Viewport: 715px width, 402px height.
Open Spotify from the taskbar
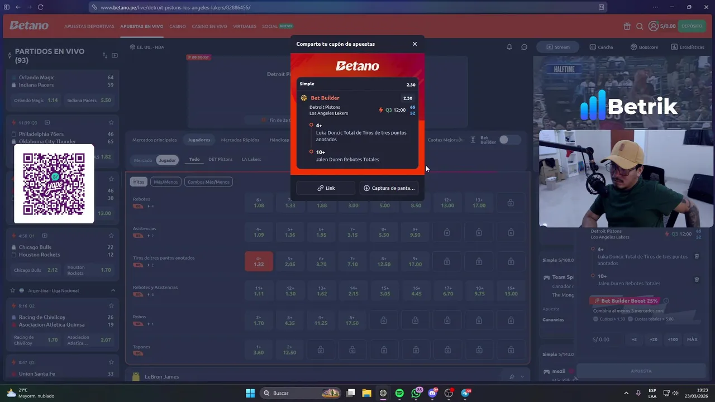pyautogui.click(x=399, y=393)
